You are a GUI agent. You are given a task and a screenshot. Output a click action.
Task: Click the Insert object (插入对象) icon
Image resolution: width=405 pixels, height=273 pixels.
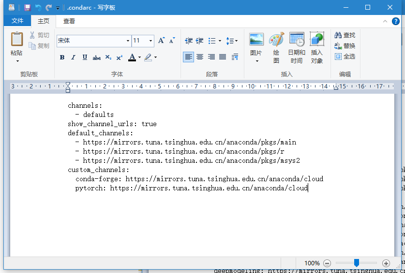click(x=317, y=40)
